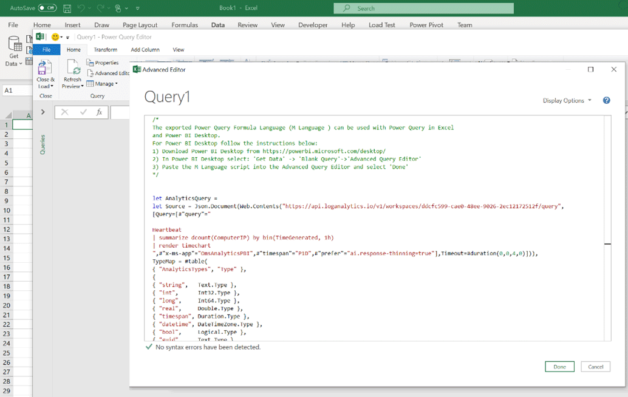Click the Excel Save icon in title bar
Screen dimensions: 628x397
tap(67, 8)
